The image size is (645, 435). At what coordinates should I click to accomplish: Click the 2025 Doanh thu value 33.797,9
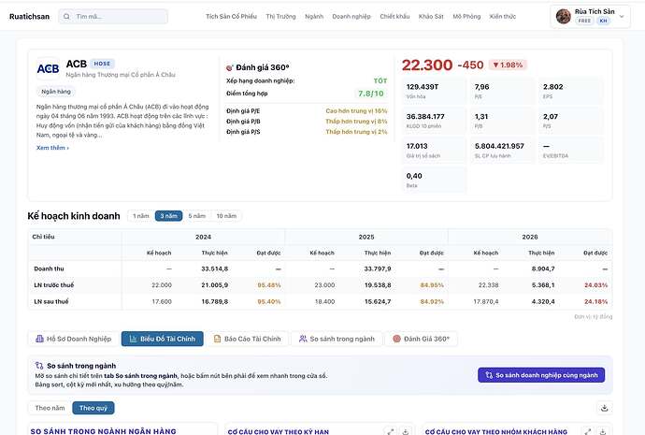pos(378,268)
